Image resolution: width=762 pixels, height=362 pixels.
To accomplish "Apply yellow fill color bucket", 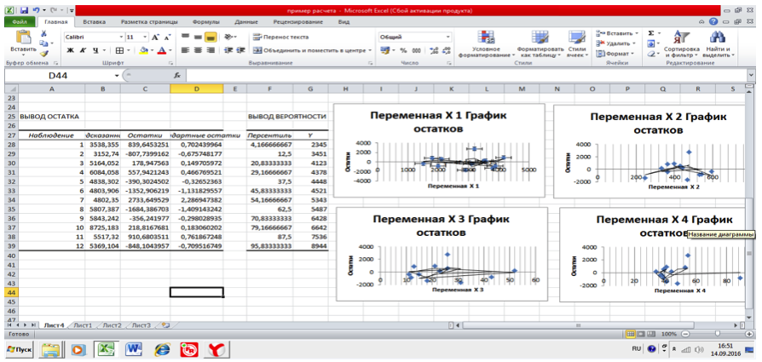I will tap(144, 50).
